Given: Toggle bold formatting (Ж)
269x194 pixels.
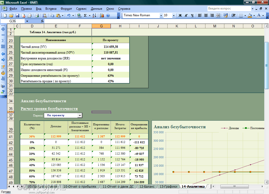Looking at the screenshot, I should click(x=180, y=16).
